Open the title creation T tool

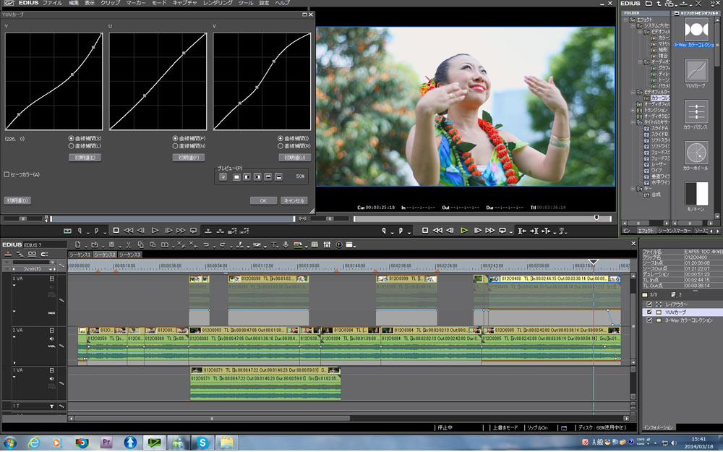pyautogui.click(x=274, y=245)
